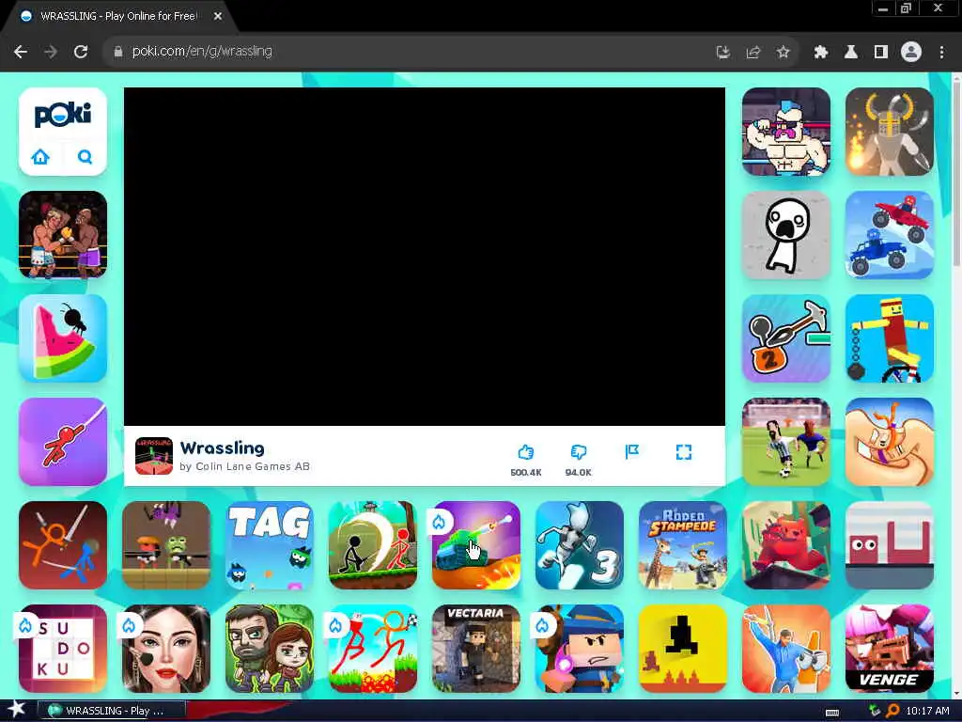The height and width of the screenshot is (722, 962).
Task: Open the horned helmet knight game
Action: point(889,132)
